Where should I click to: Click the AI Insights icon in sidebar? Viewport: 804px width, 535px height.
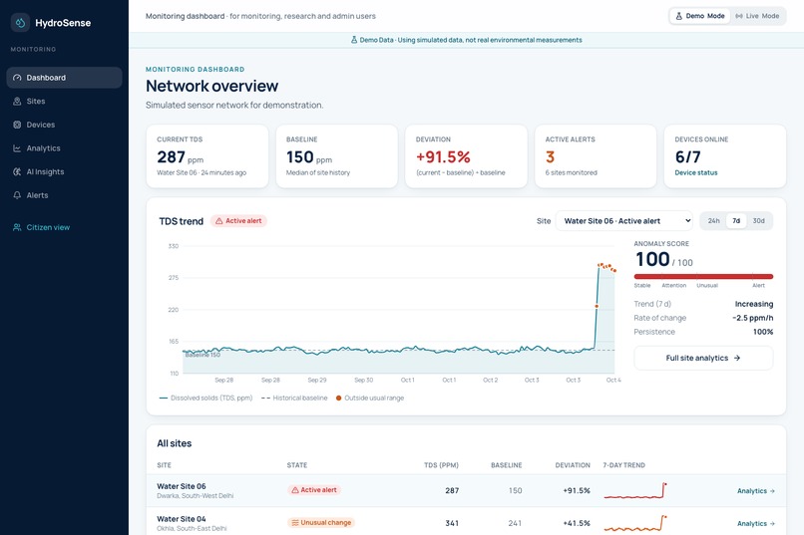point(17,172)
